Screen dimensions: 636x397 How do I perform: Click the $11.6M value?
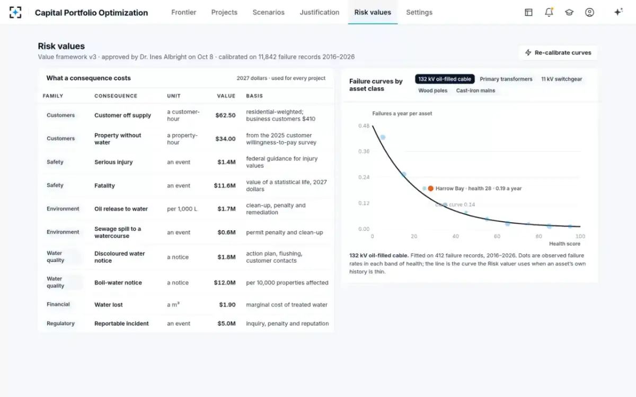pos(225,186)
